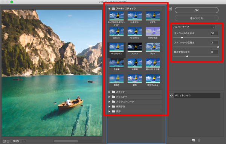226x144 pixels.
Task: Apply the スポンジ filter thumbnail
Action: (x=116, y=31)
